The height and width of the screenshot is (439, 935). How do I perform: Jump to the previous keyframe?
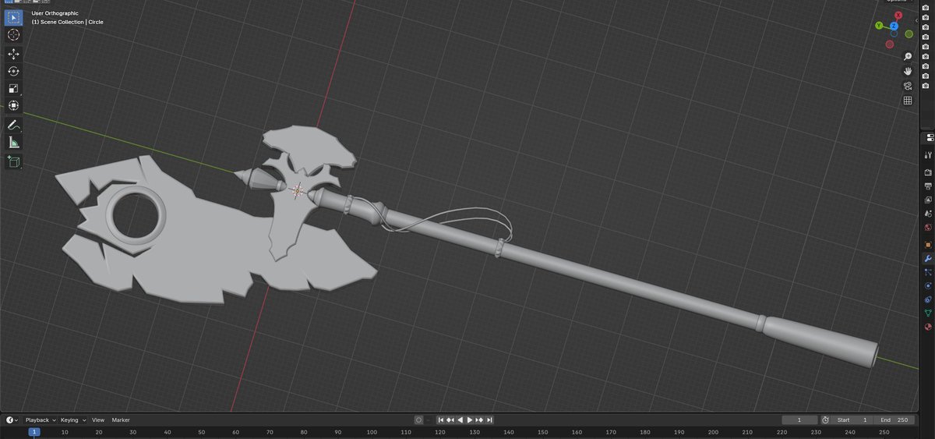pyautogui.click(x=450, y=420)
